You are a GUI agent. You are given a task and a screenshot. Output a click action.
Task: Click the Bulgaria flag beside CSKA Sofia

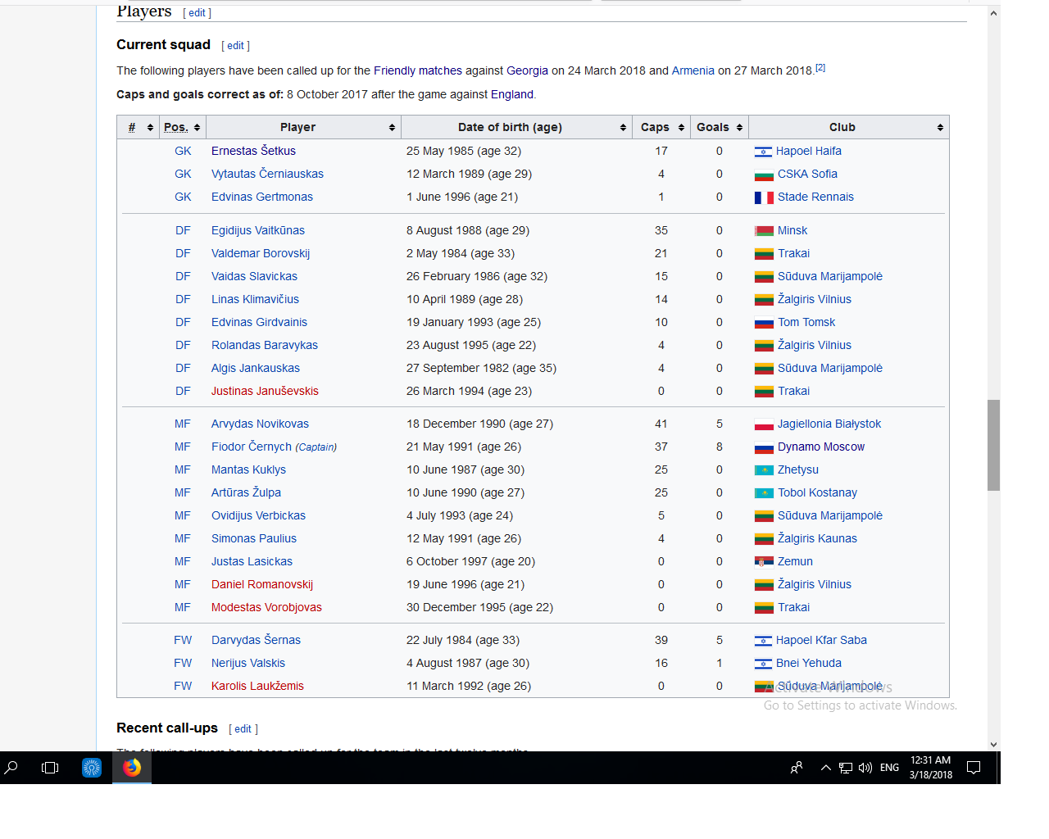click(x=764, y=175)
